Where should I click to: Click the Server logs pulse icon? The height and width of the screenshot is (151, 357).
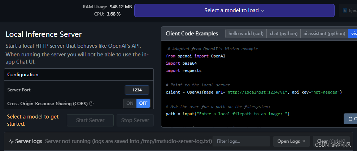pos(11,142)
